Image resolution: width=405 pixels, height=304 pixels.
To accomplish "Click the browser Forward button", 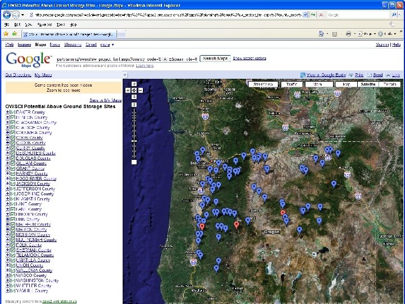I will click(x=16, y=15).
